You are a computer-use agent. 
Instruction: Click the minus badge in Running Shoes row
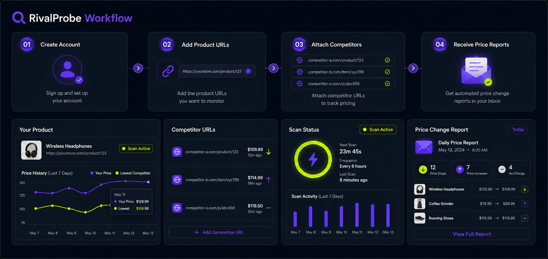[525, 218]
